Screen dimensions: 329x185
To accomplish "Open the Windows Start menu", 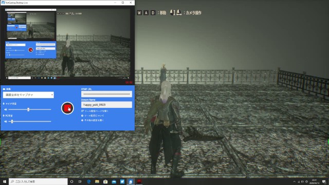I will click(5, 181).
